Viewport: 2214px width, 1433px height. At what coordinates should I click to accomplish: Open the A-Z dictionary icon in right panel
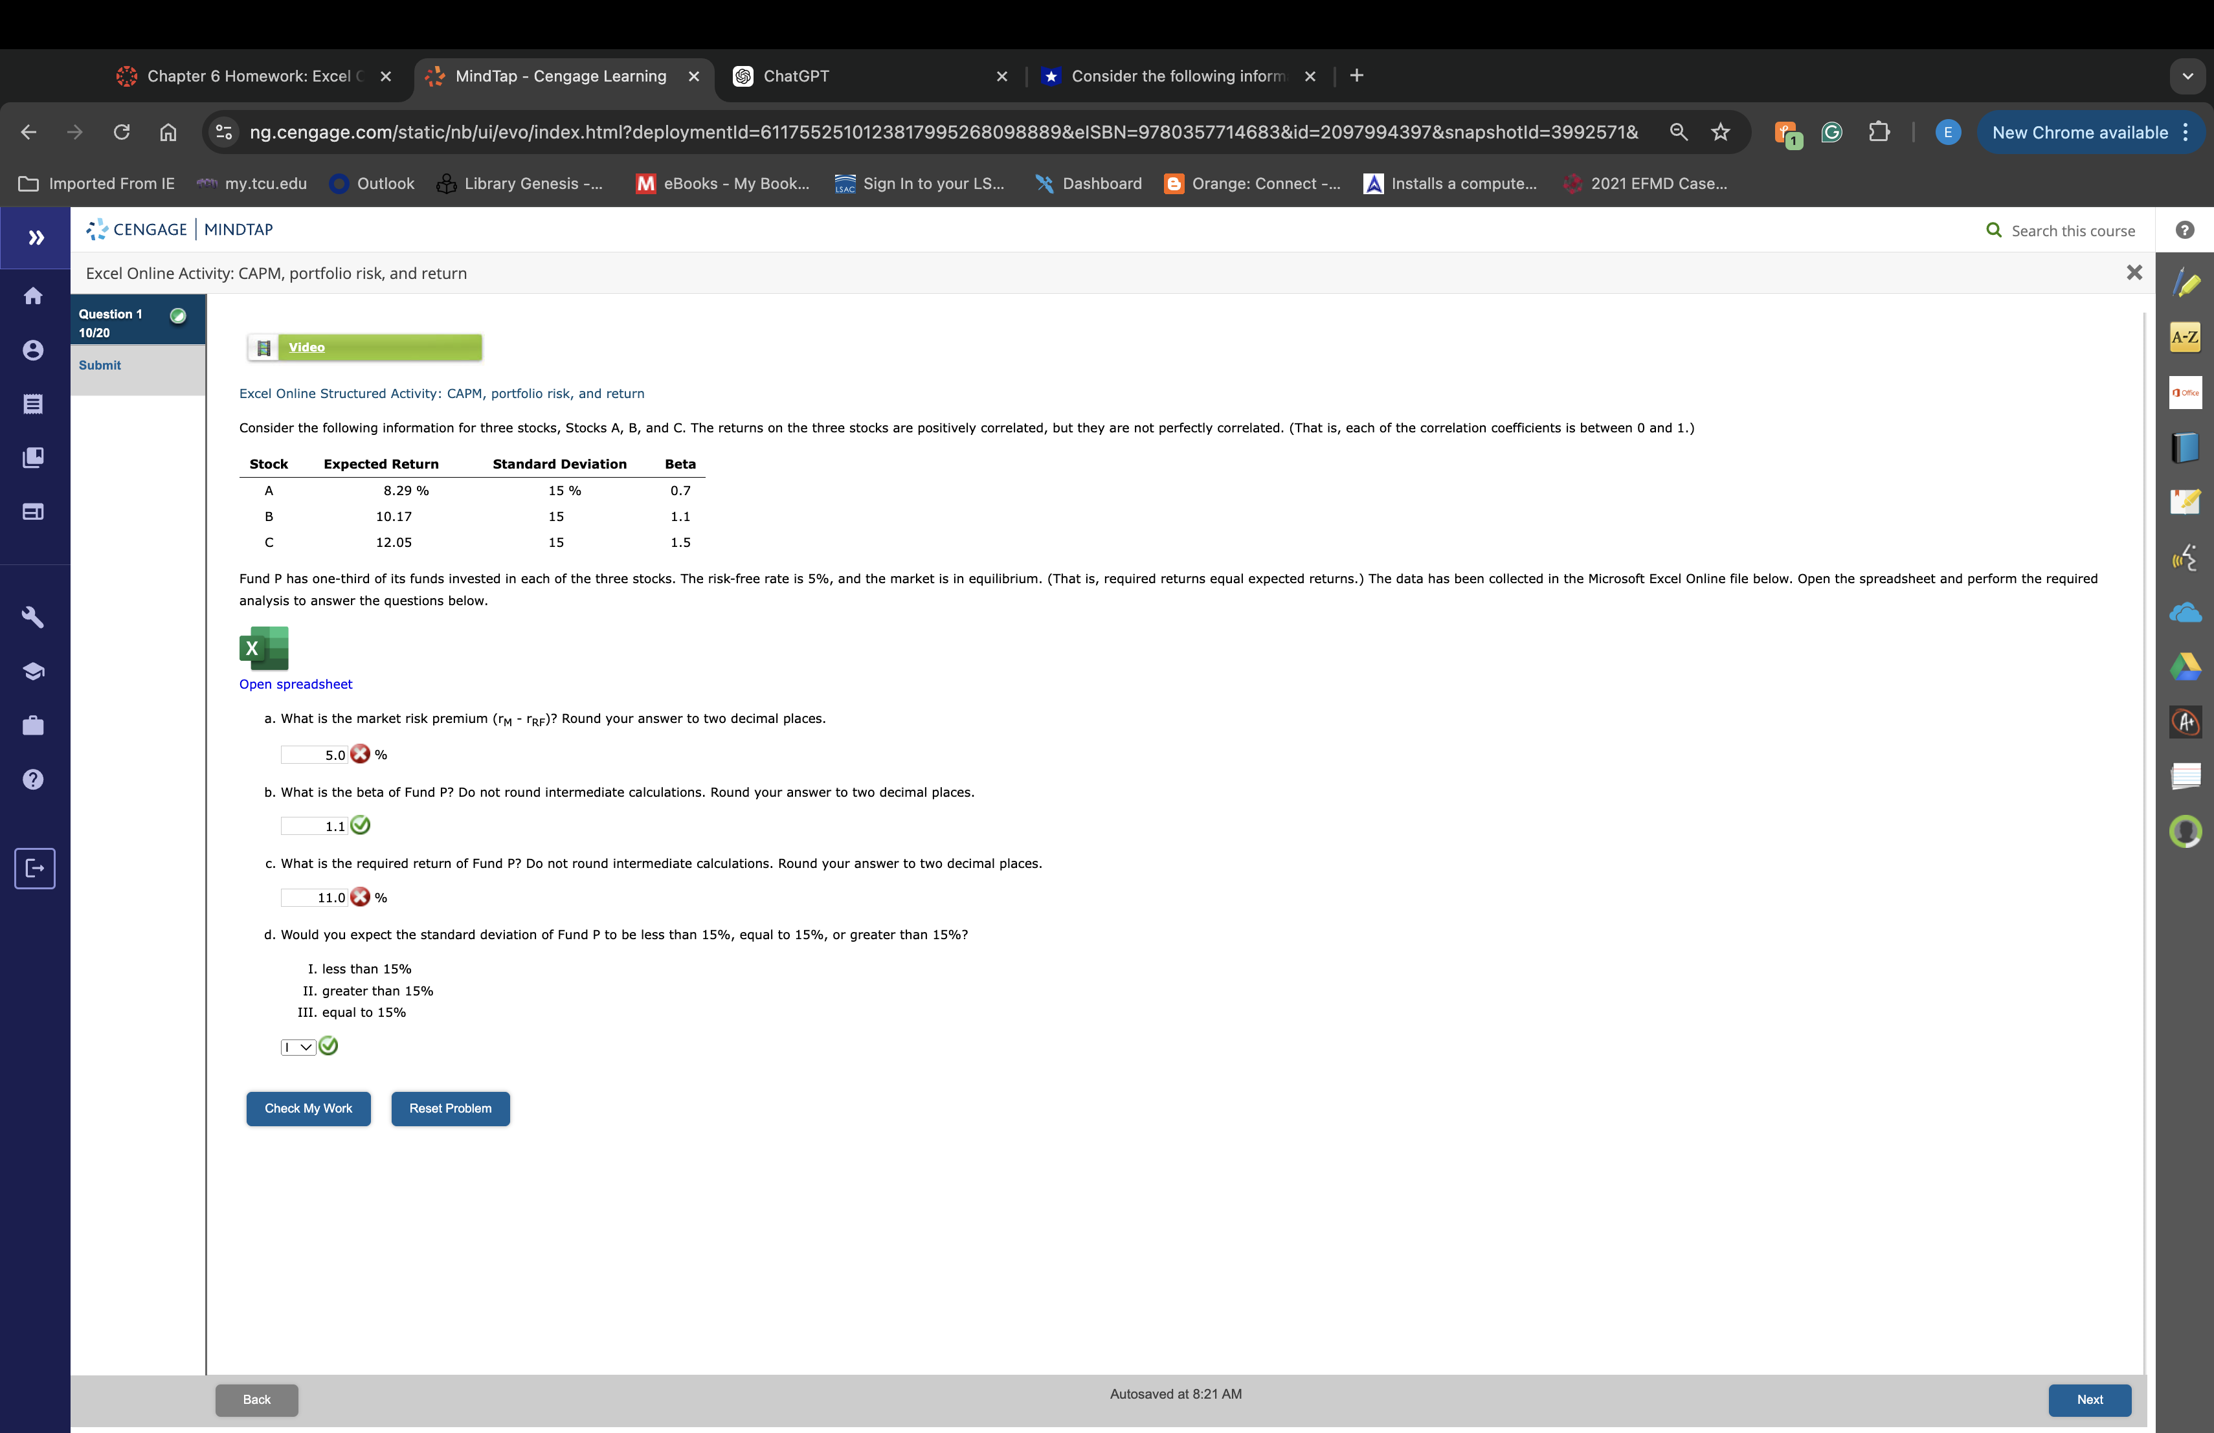tap(2185, 337)
